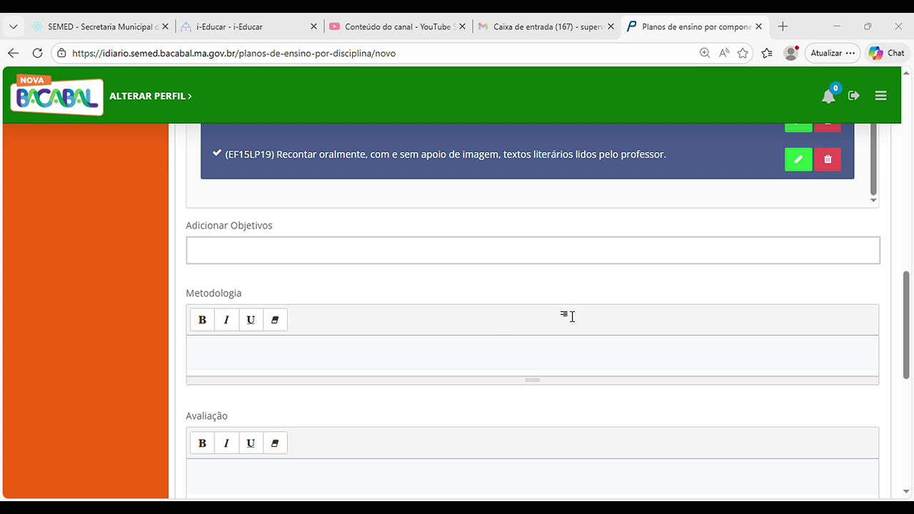Toggle underline in Metodologia editor

[x=251, y=320]
